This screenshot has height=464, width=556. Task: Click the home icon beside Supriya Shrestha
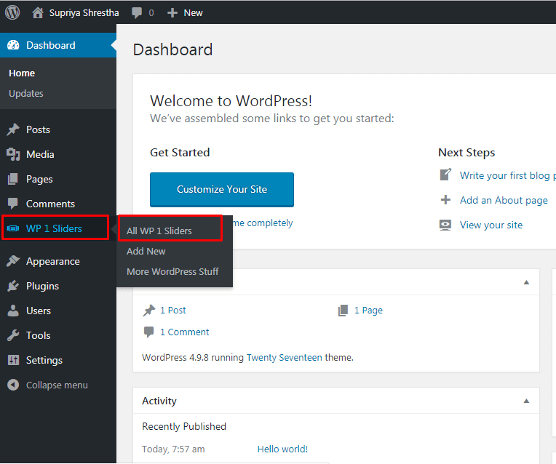click(x=38, y=13)
